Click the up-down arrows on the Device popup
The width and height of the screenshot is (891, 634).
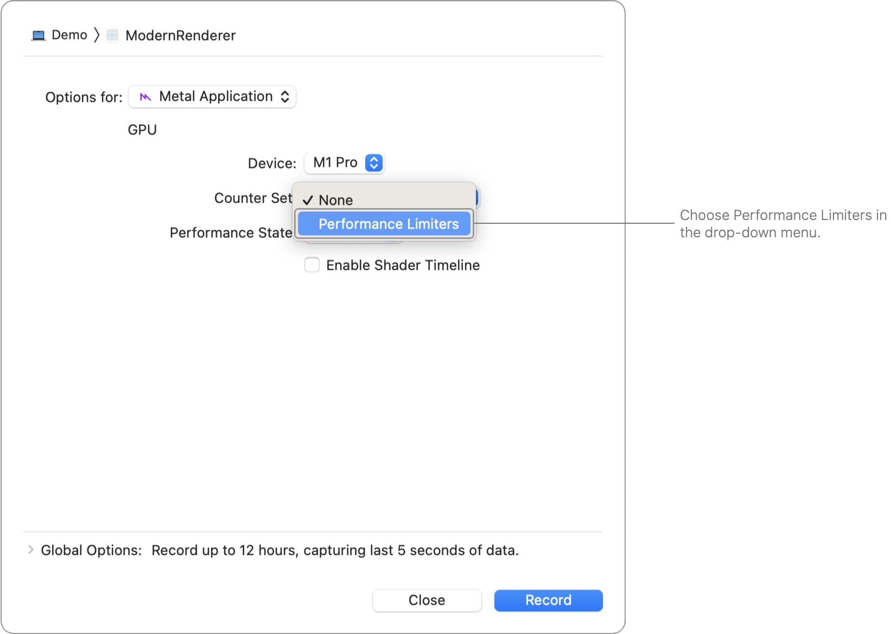pos(373,163)
